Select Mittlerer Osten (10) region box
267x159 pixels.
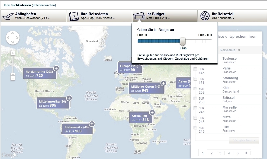pos(146,88)
